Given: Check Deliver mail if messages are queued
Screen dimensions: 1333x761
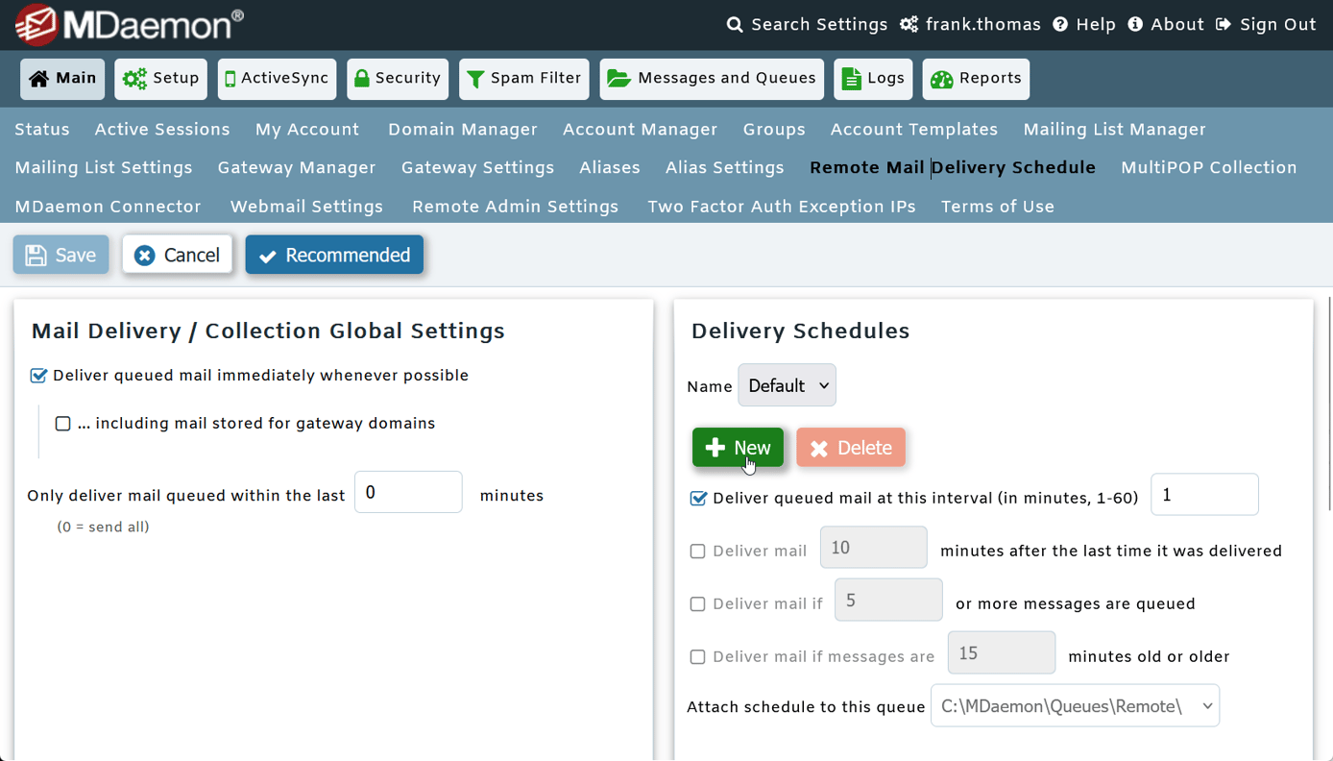Looking at the screenshot, I should click(x=698, y=604).
